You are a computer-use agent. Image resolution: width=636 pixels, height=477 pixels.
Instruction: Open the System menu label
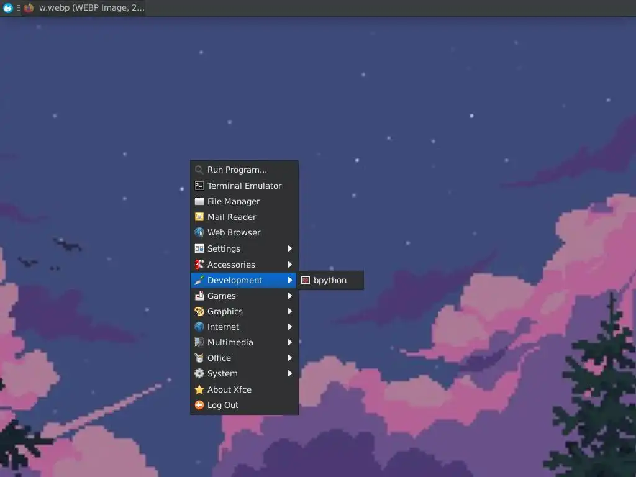[x=222, y=373]
